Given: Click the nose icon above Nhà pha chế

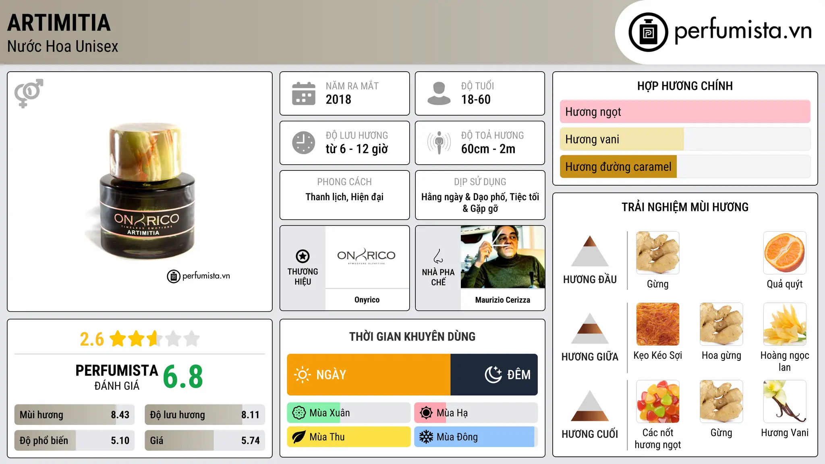Looking at the screenshot, I should coord(438,256).
